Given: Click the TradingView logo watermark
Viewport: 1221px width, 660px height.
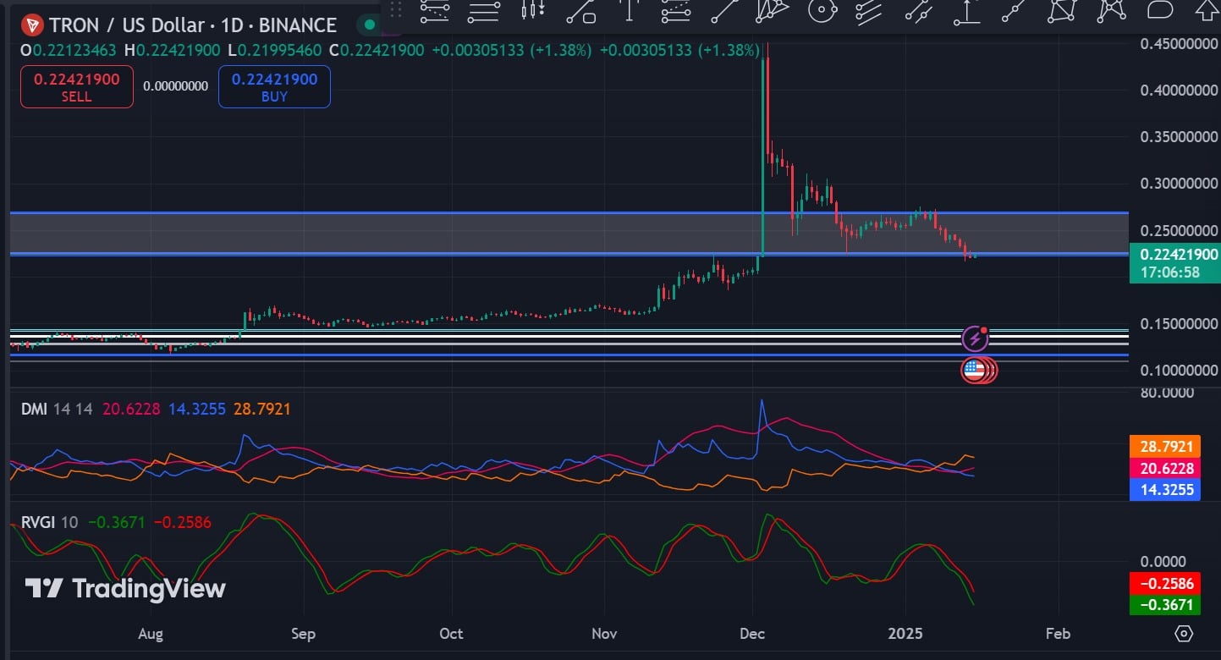Looking at the screenshot, I should (x=125, y=588).
